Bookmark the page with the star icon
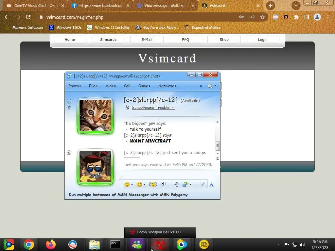This screenshot has width=335, height=251. 262,17
